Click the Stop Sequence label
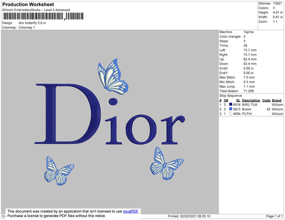Image resolution: width=285 pixels, height=220 pixels. point(231,96)
